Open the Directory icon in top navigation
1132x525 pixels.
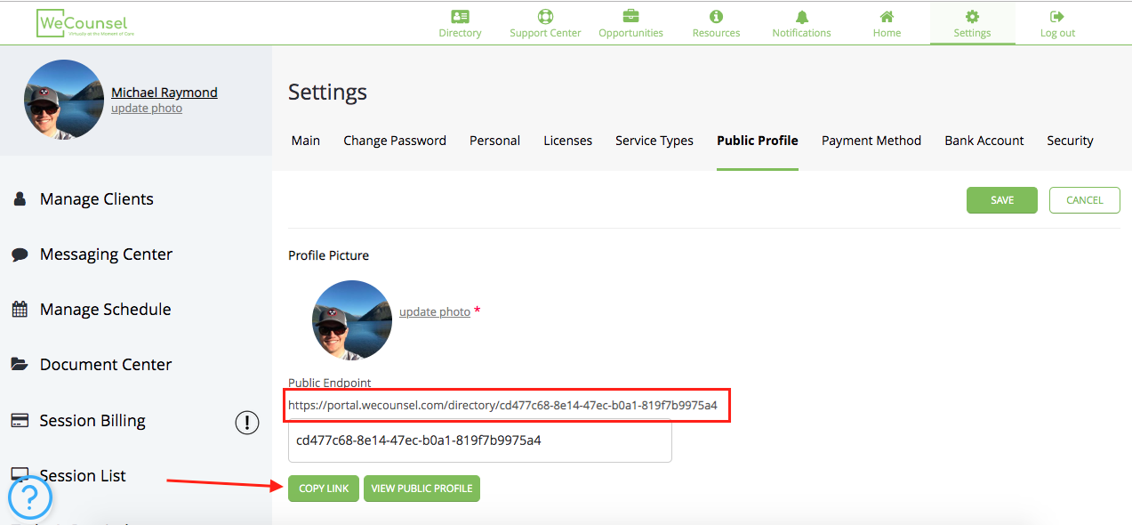460,16
